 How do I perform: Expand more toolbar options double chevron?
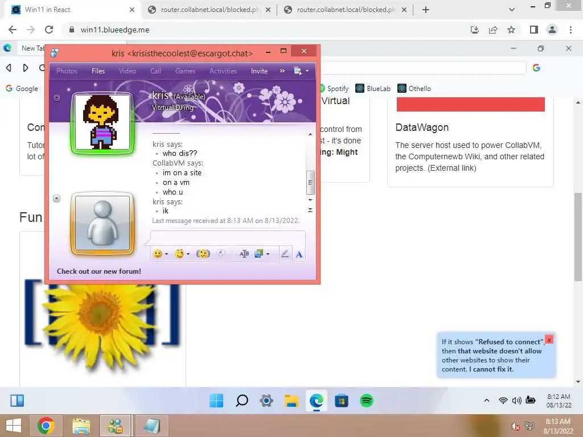pos(282,71)
